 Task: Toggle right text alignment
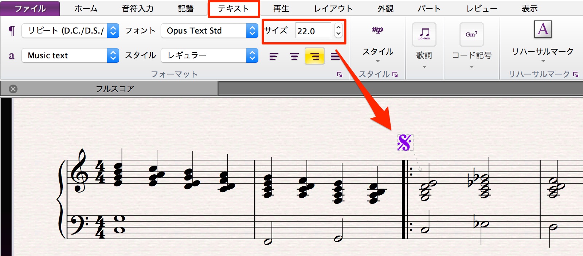(314, 57)
